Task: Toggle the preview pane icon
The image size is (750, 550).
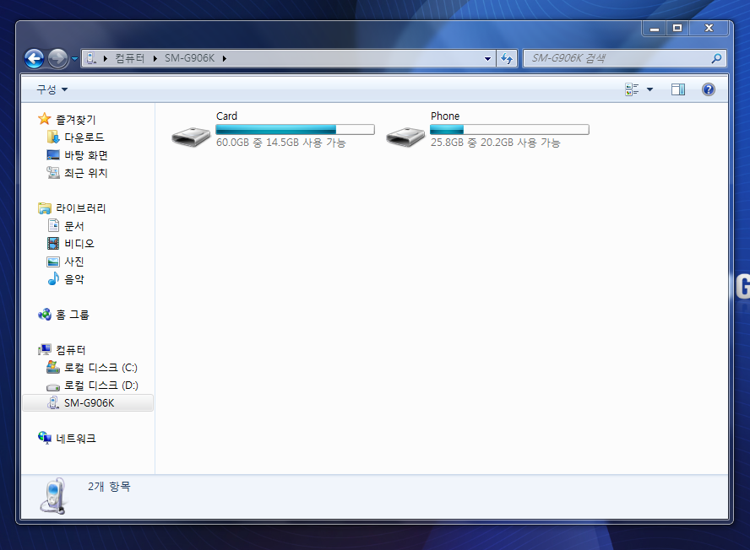Action: point(677,89)
